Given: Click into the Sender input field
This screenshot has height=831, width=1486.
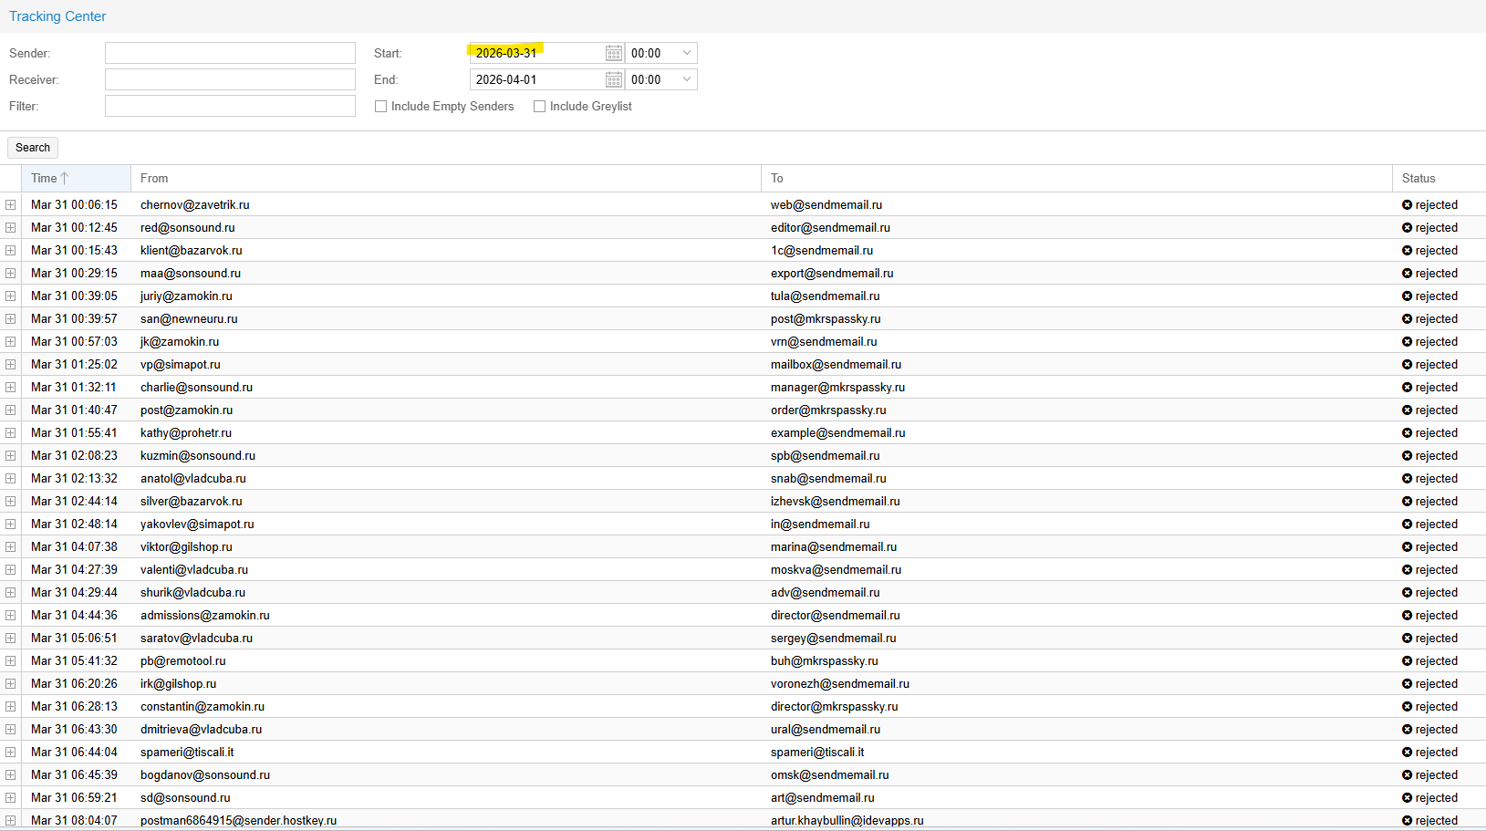Looking at the screenshot, I should [x=230, y=54].
